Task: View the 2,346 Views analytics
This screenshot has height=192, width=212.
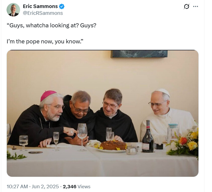Action: point(77,186)
